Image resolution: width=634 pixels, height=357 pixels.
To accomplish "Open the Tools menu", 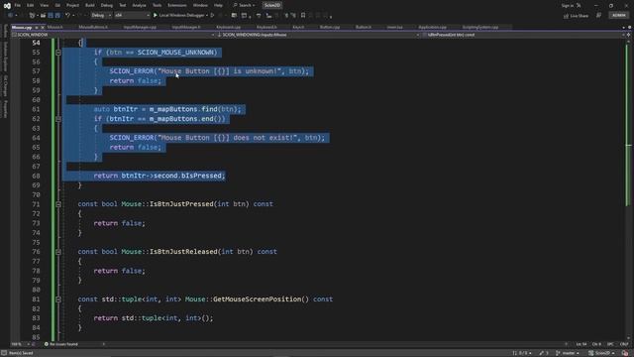I will point(157,5).
